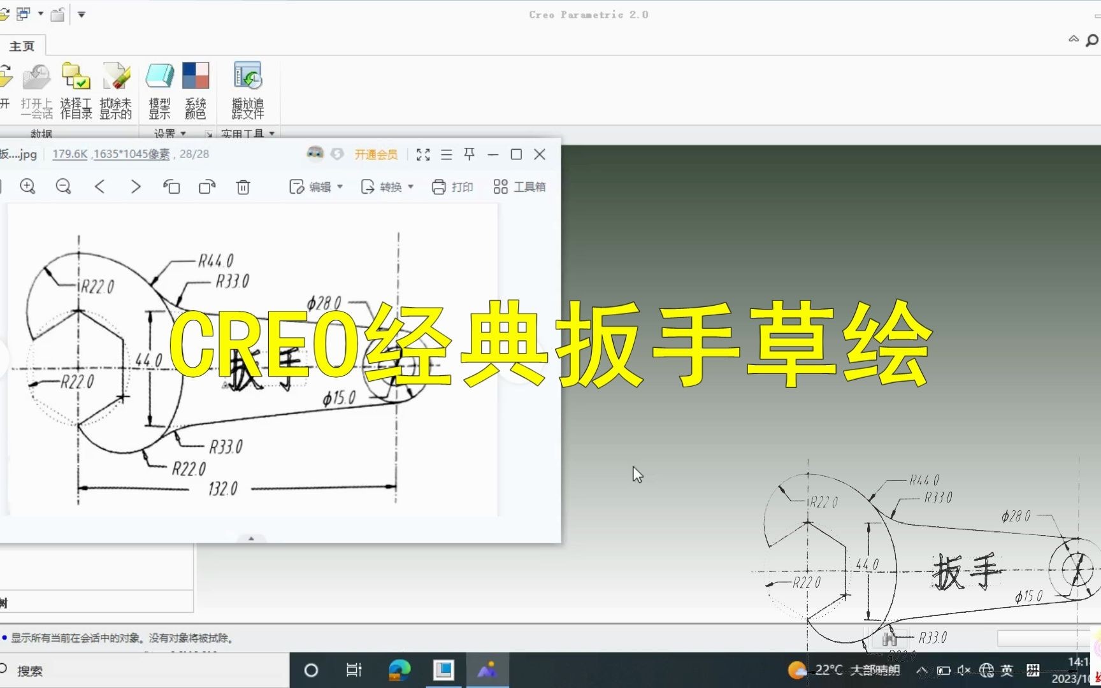Pin the image viewer always on top
The height and width of the screenshot is (688, 1101).
click(468, 154)
